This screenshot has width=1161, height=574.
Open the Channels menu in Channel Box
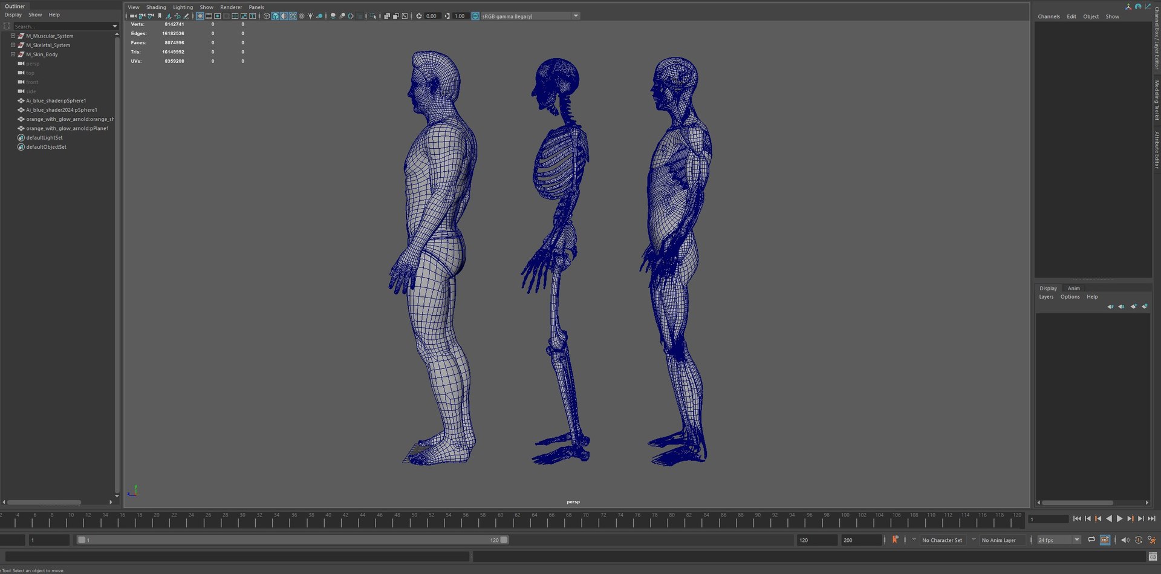(x=1049, y=16)
